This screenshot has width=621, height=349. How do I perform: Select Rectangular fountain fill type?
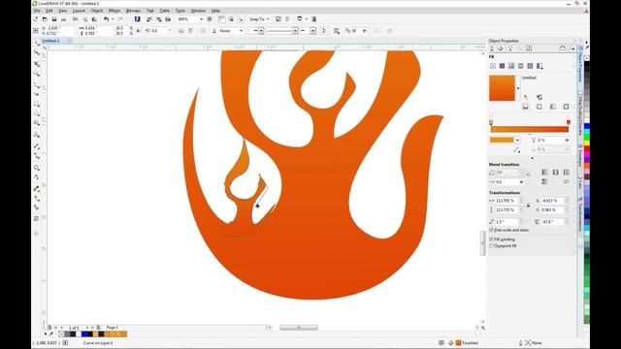tap(567, 107)
